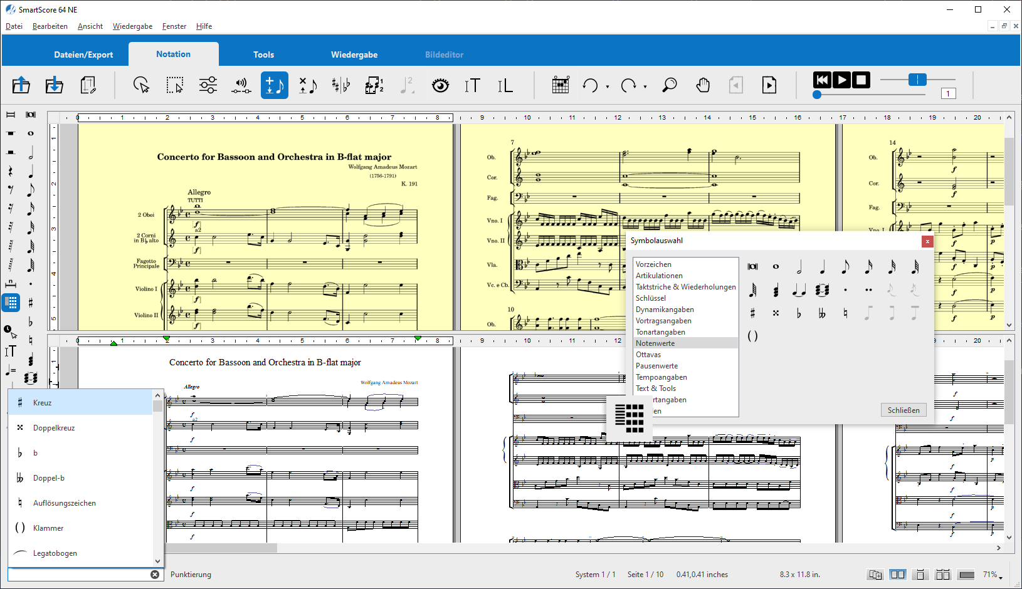Image resolution: width=1022 pixels, height=589 pixels.
Task: Select Pausenwerte in the Symbolauswahl list
Action: (656, 366)
